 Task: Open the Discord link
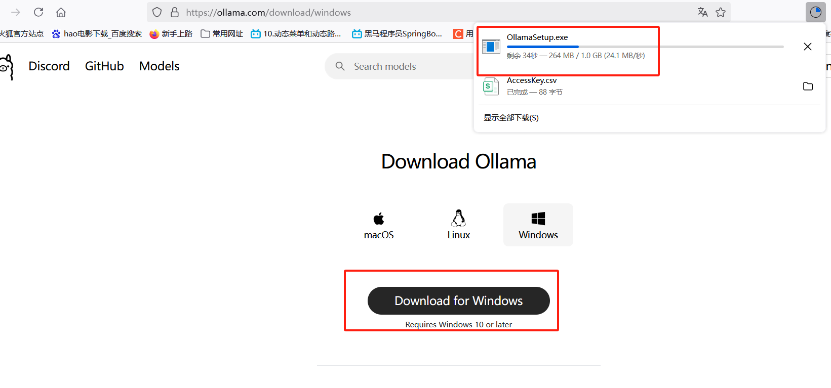(x=49, y=66)
